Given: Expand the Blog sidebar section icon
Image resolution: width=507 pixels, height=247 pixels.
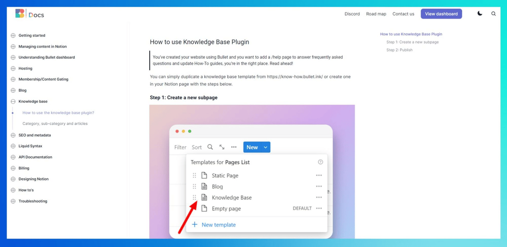Looking at the screenshot, I should (13, 91).
